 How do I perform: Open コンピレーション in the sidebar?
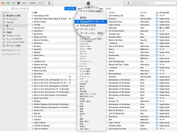[13, 36]
